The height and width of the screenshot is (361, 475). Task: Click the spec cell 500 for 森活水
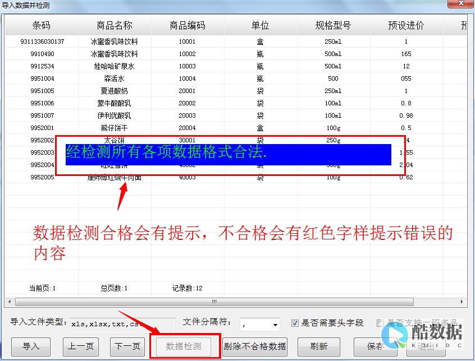[333, 78]
